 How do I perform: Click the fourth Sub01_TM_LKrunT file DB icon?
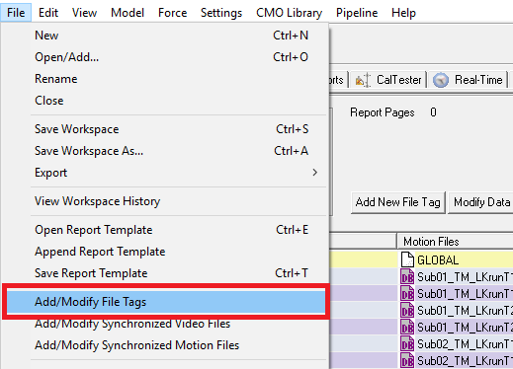point(407,328)
